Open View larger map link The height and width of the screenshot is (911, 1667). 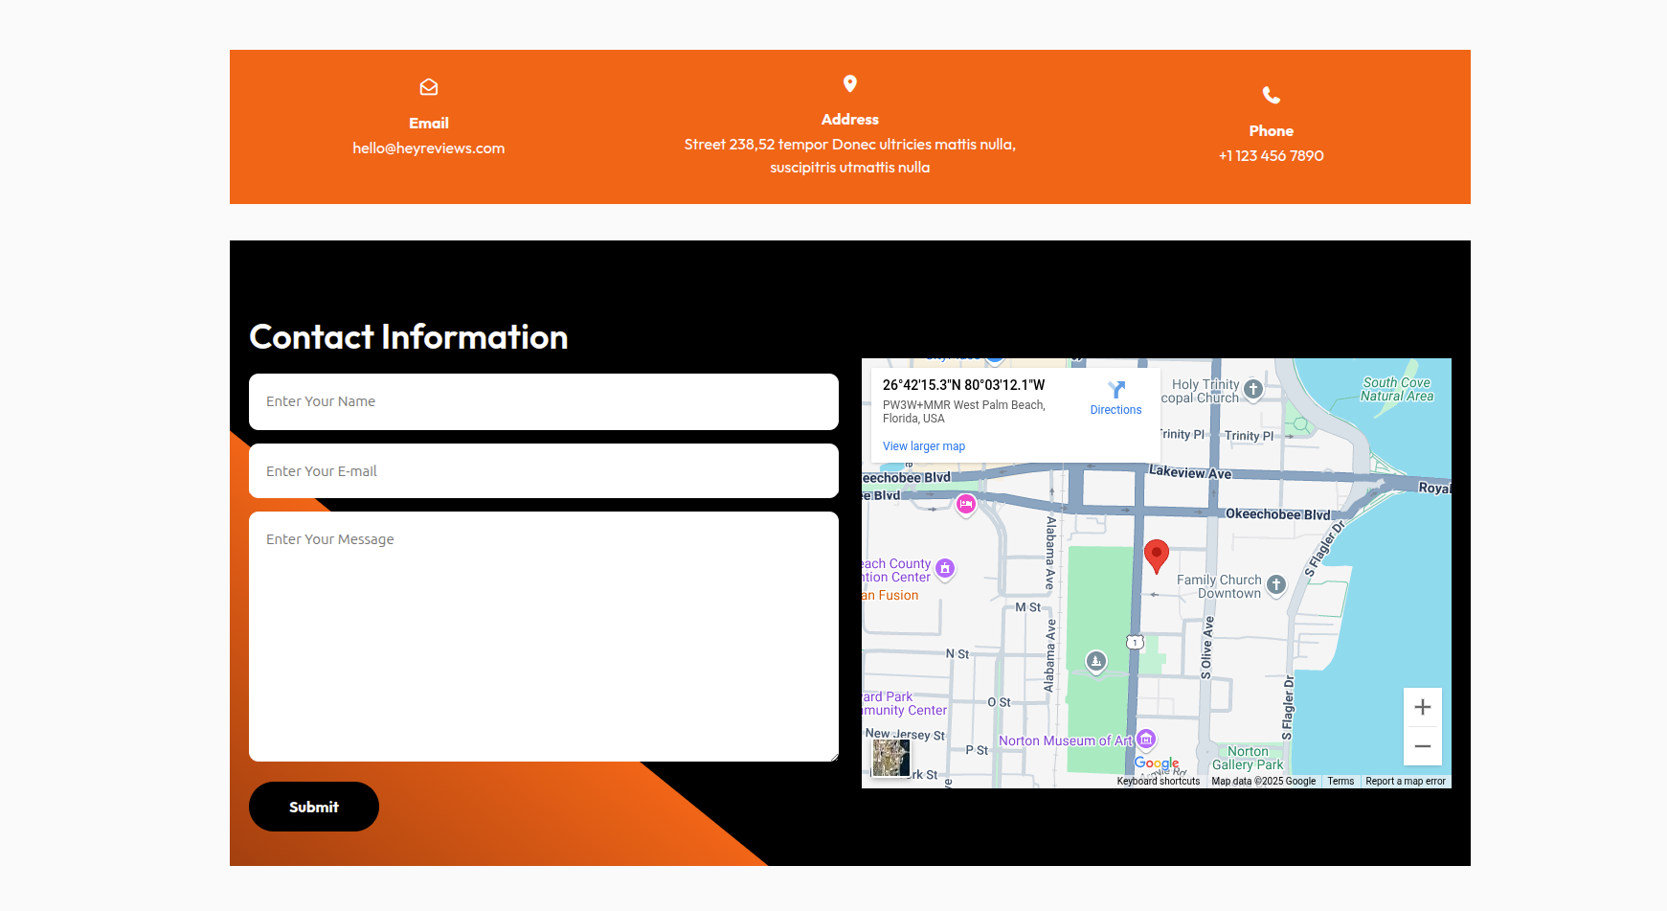pyautogui.click(x=923, y=446)
